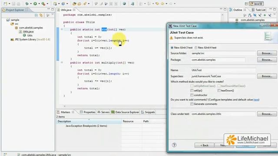Click the setUpBeforeClass() checkbox

pos(192,86)
